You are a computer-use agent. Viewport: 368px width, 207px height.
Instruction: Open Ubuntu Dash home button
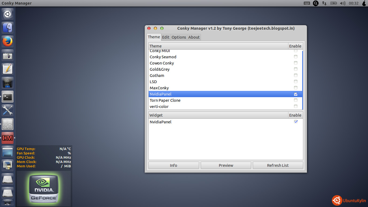pyautogui.click(x=8, y=14)
